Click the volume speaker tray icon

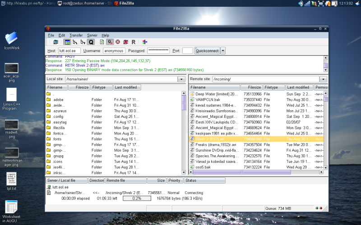(301, 3)
